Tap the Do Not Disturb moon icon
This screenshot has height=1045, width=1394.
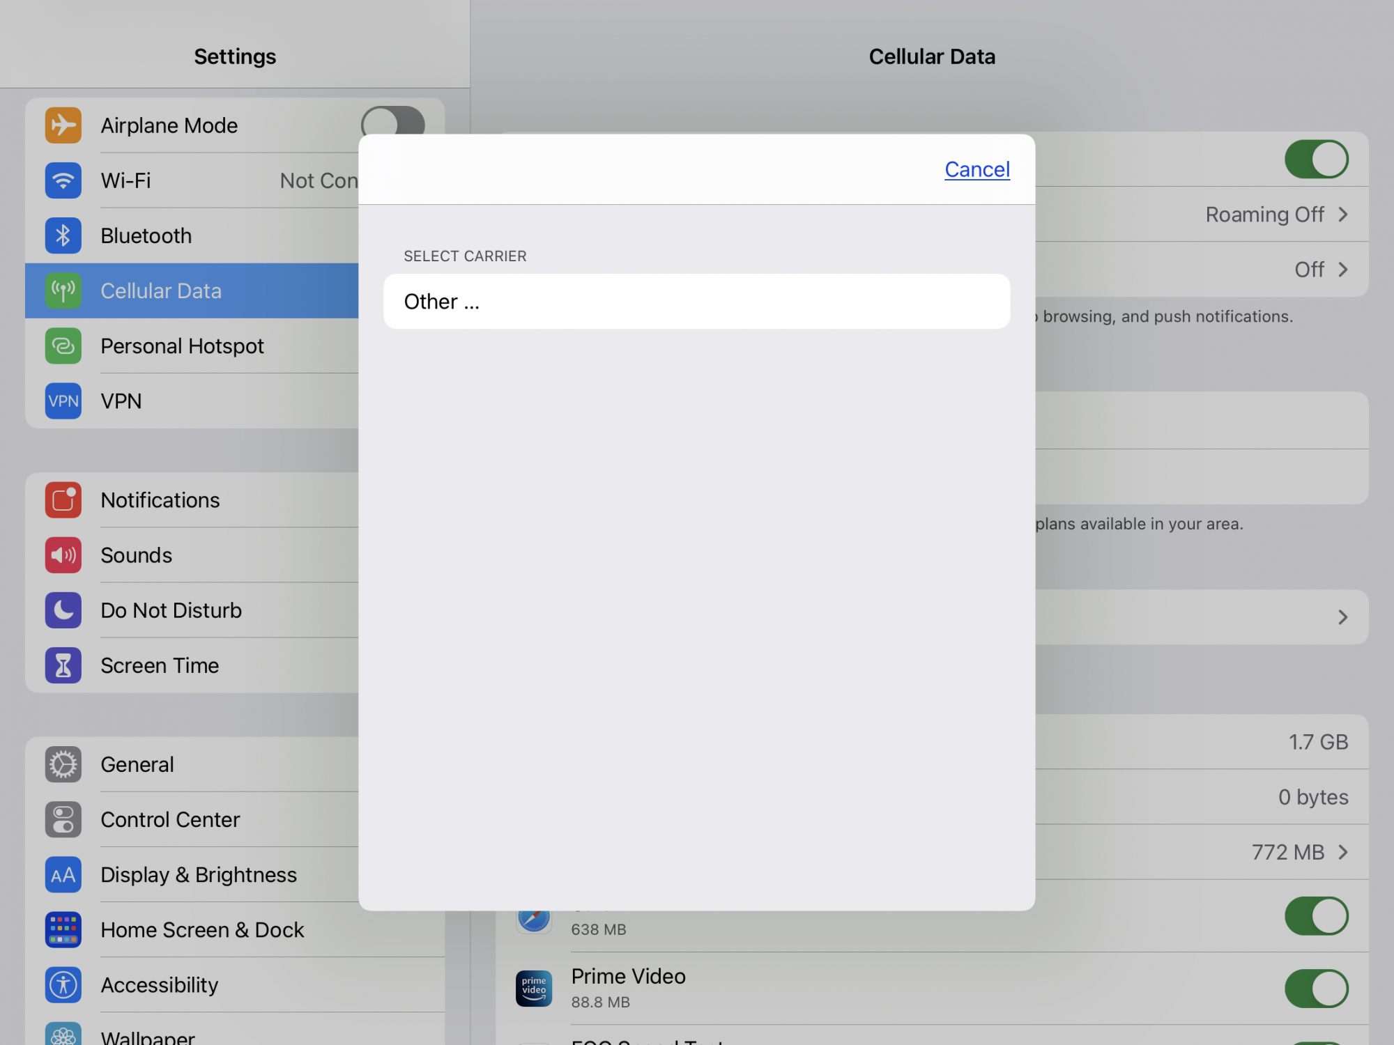coord(63,610)
